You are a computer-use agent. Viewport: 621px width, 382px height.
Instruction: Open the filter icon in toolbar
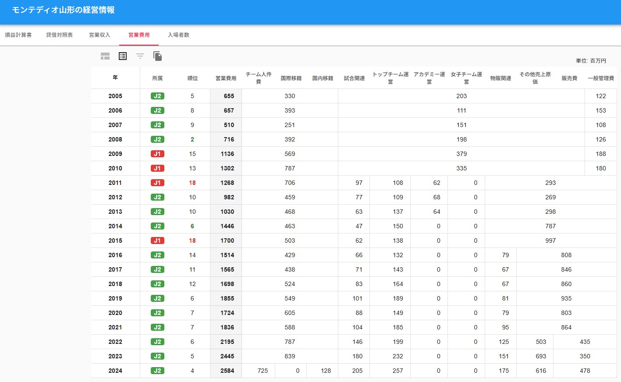point(140,56)
